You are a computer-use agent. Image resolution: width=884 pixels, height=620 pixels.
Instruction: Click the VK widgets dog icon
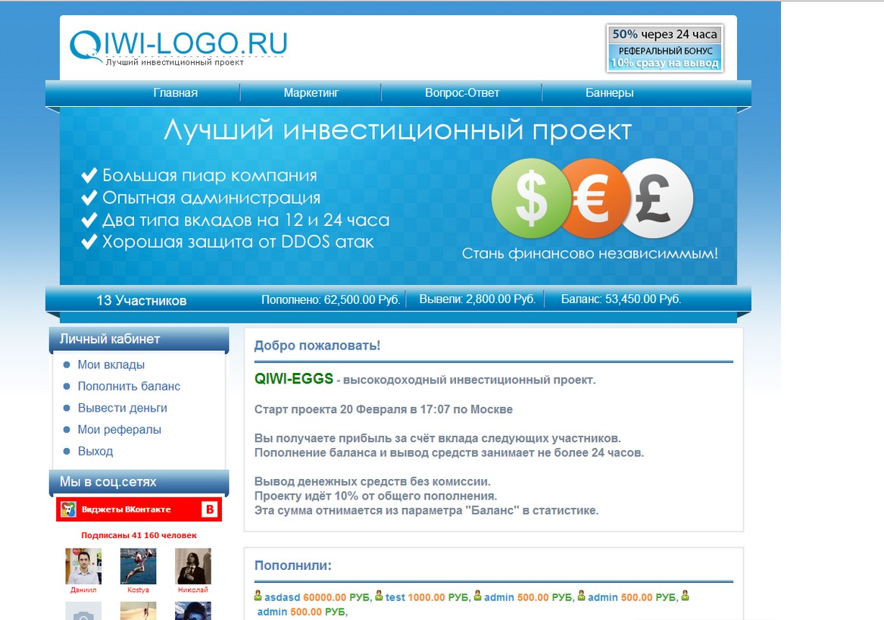pyautogui.click(x=68, y=509)
